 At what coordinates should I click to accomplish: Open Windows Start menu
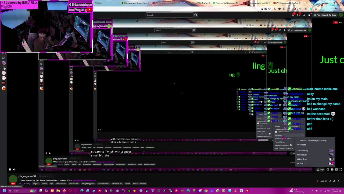pos(4,191)
